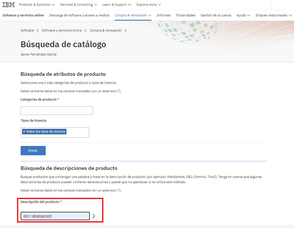The width and height of the screenshot is (294, 228).
Task: Follow the Compra & renovación breadcrumb link
Action: (x=105, y=30)
